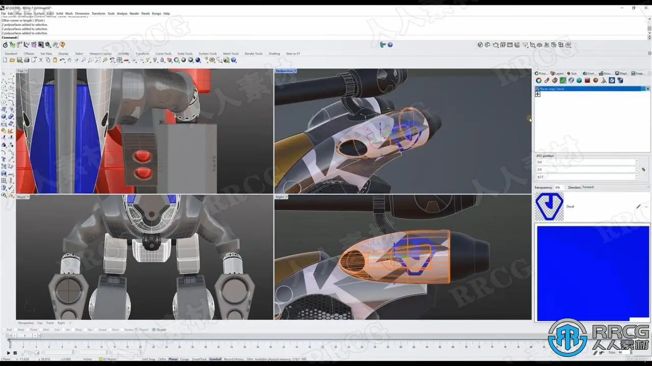Open the Perspective viewport title dropdown arrow
This screenshot has height=366, width=652.
[295, 71]
